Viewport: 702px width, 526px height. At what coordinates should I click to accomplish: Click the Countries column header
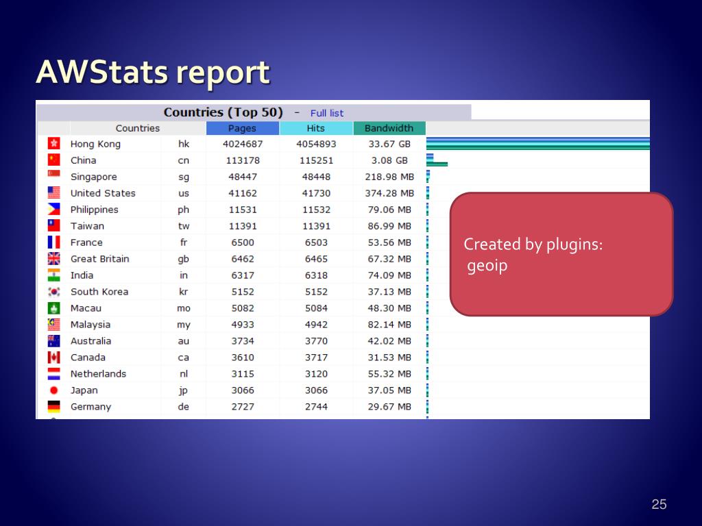point(137,128)
